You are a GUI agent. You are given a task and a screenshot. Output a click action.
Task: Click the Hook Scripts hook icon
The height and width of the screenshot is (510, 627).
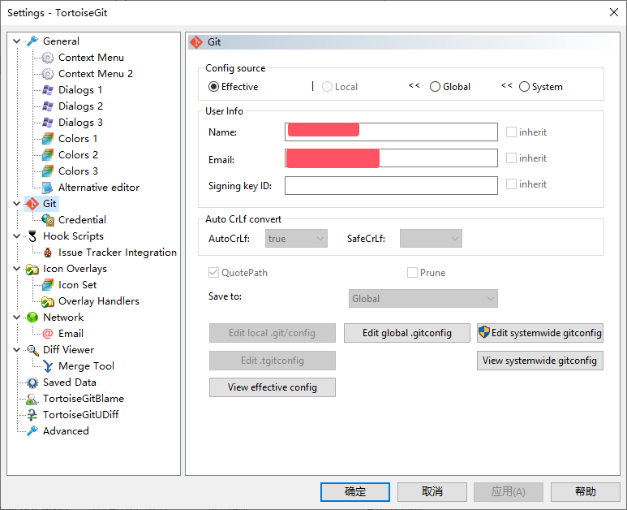coord(32,236)
